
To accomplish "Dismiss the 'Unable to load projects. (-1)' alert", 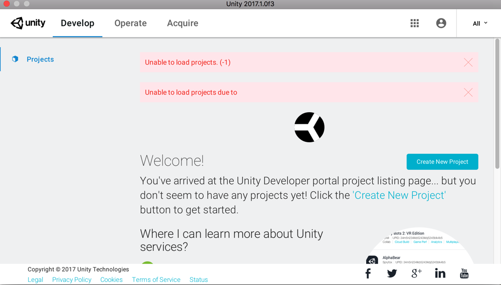I will (x=468, y=63).
